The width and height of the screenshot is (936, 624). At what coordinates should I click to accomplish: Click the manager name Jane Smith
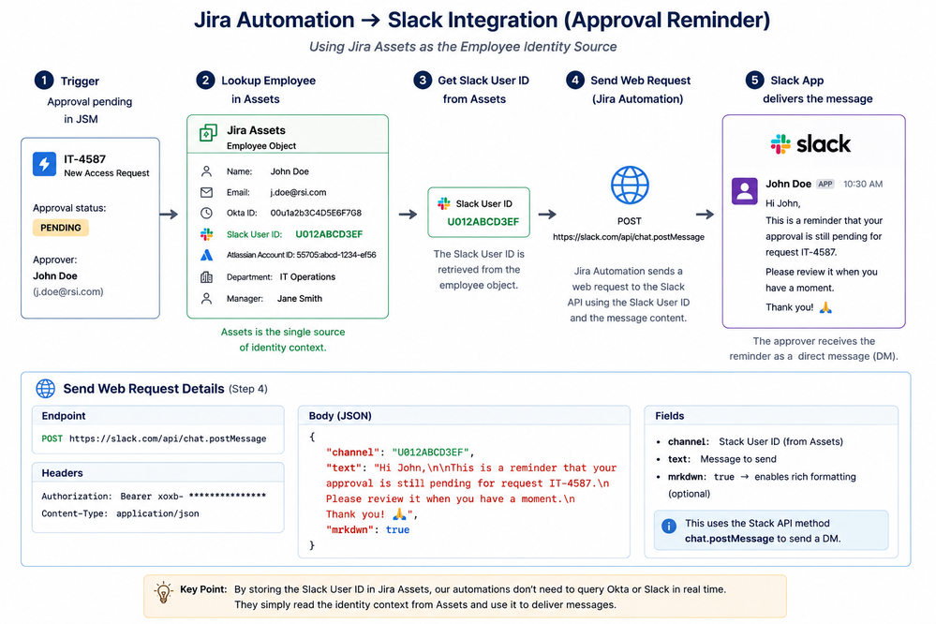tap(300, 299)
